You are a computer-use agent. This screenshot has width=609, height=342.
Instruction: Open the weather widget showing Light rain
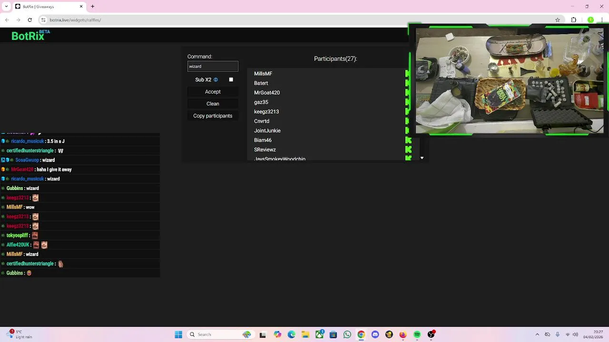click(x=19, y=334)
